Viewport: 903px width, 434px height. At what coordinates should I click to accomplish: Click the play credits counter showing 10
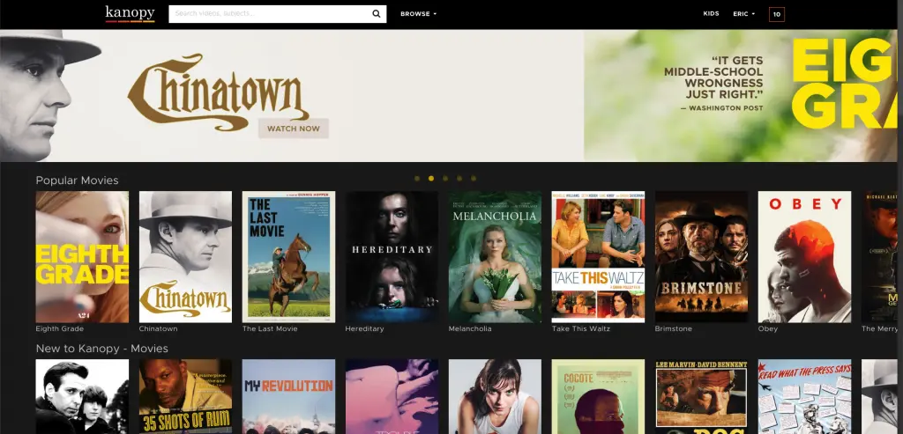coord(776,14)
